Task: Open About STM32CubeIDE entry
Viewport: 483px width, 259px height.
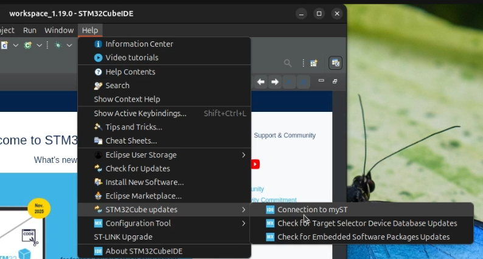Action: pyautogui.click(x=164, y=251)
